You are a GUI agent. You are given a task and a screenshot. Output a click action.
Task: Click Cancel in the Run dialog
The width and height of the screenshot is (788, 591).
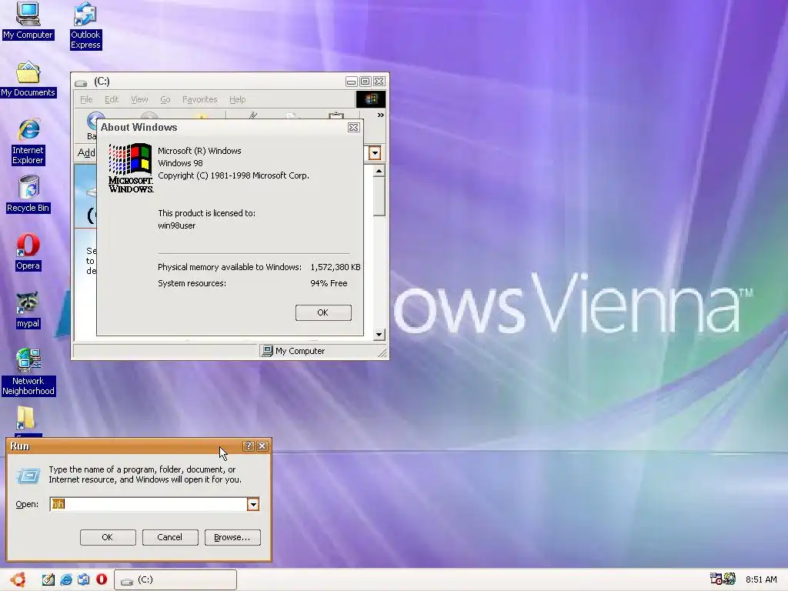point(170,537)
